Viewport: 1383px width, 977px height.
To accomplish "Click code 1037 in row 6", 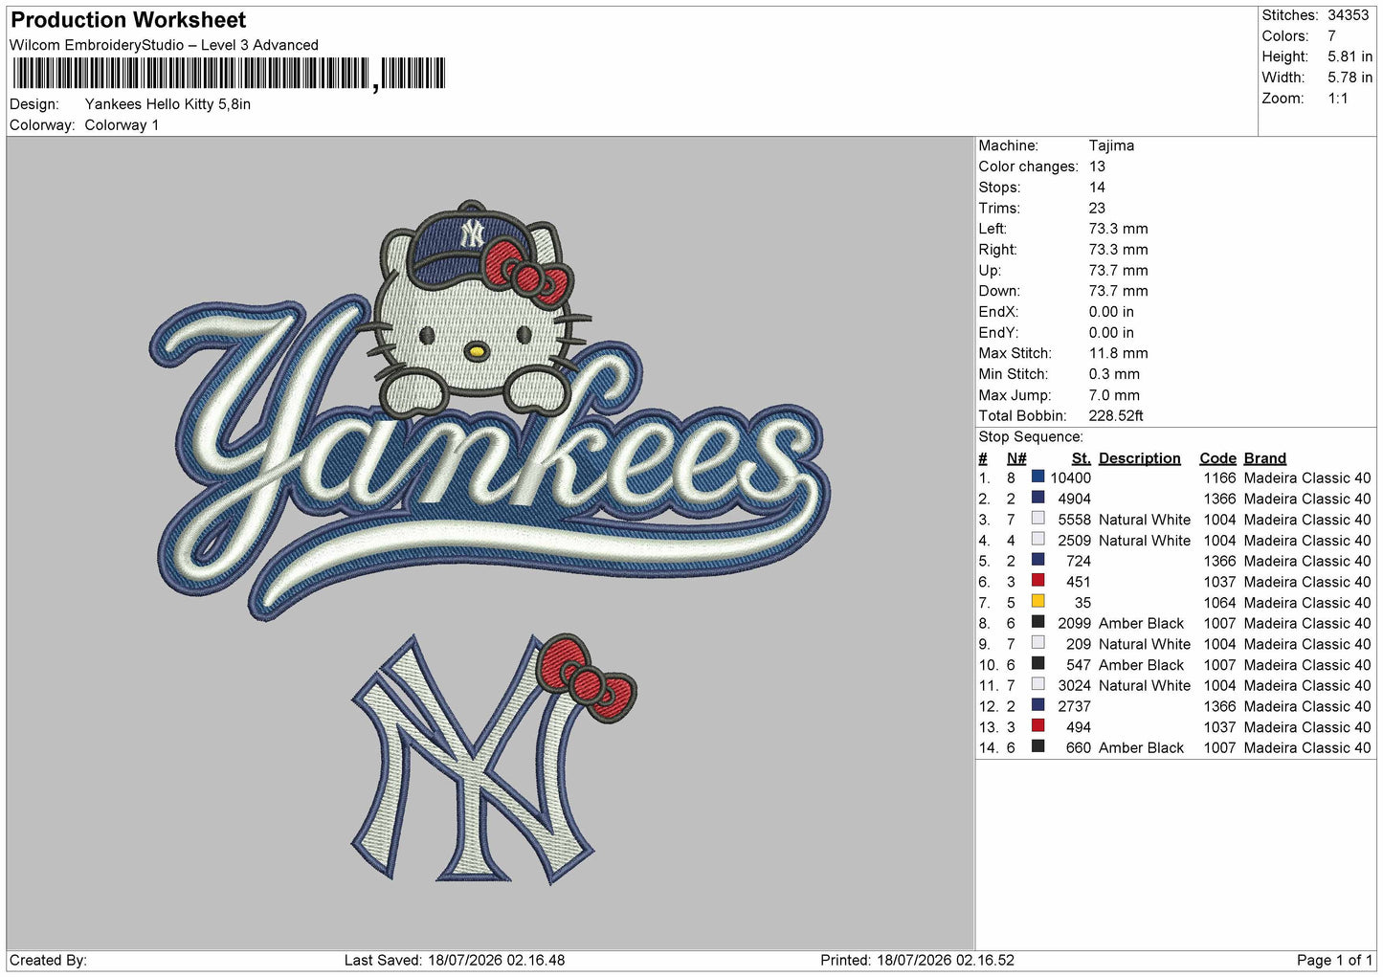I will (x=1219, y=582).
